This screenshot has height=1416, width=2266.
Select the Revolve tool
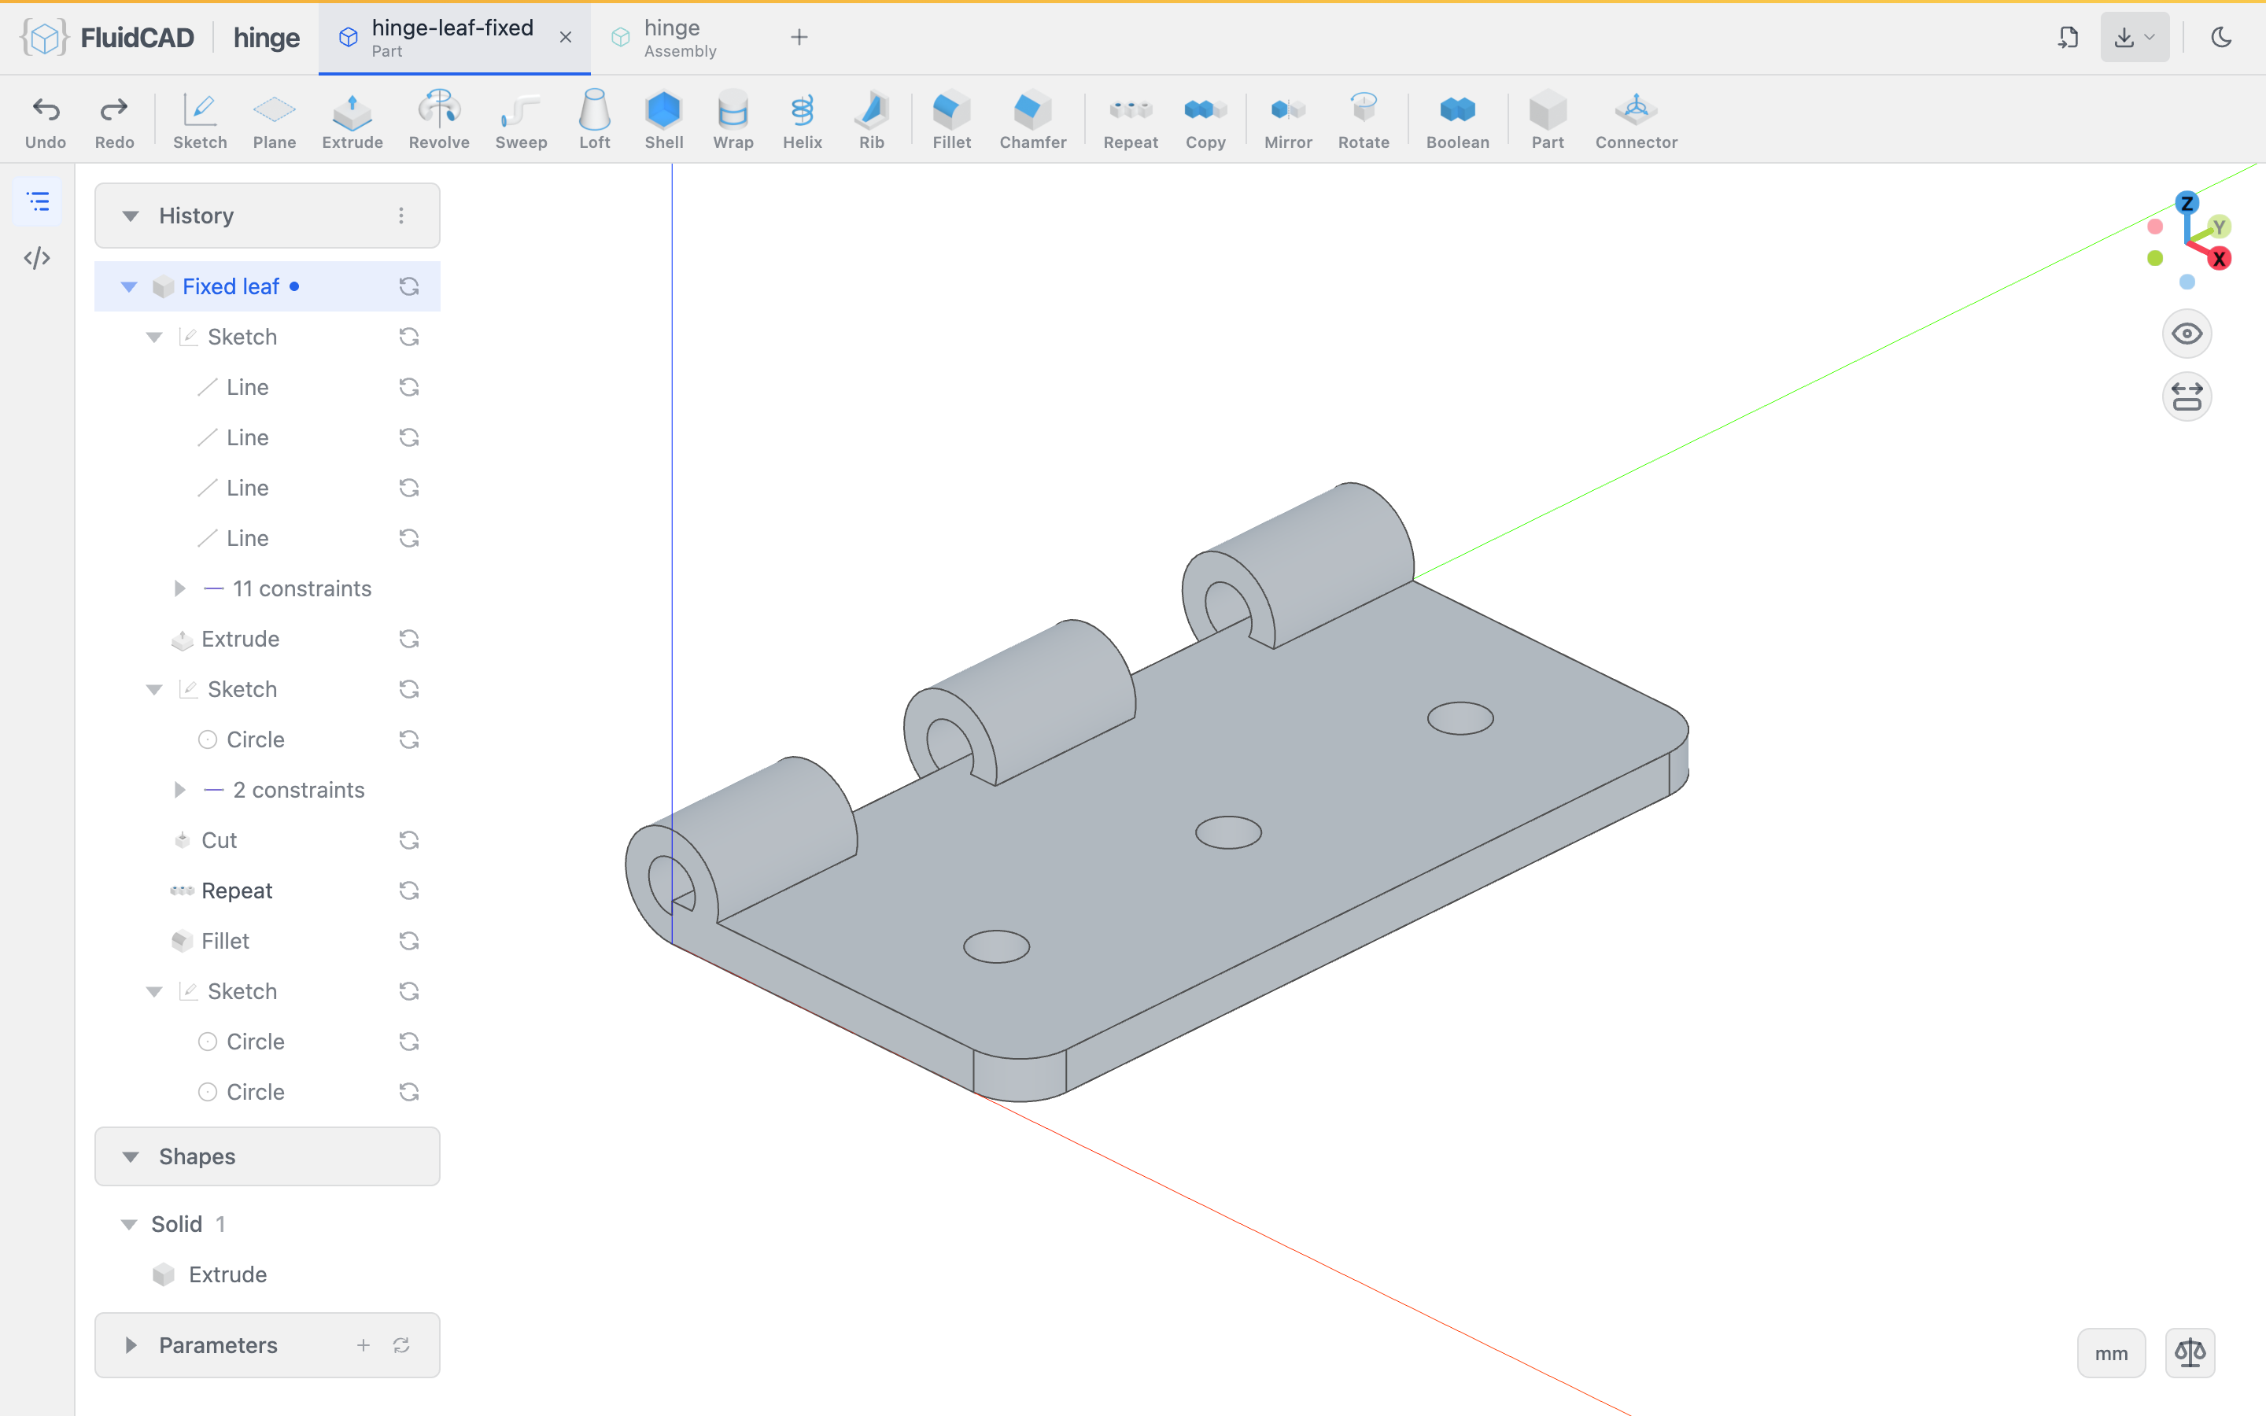pyautogui.click(x=438, y=120)
